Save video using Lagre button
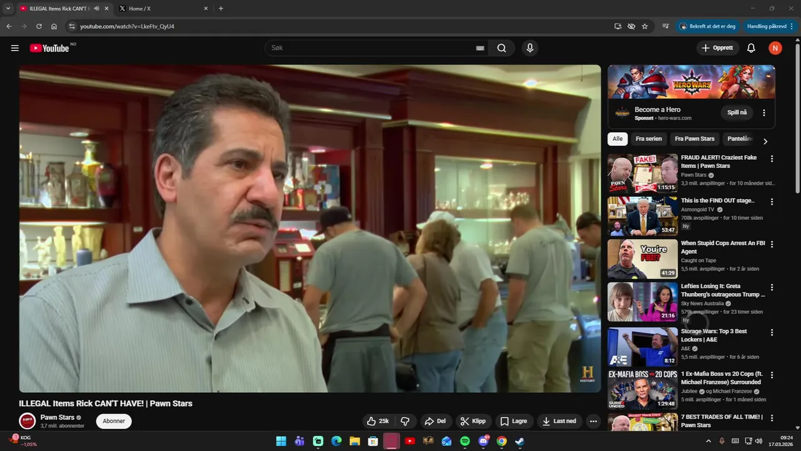 pos(513,421)
